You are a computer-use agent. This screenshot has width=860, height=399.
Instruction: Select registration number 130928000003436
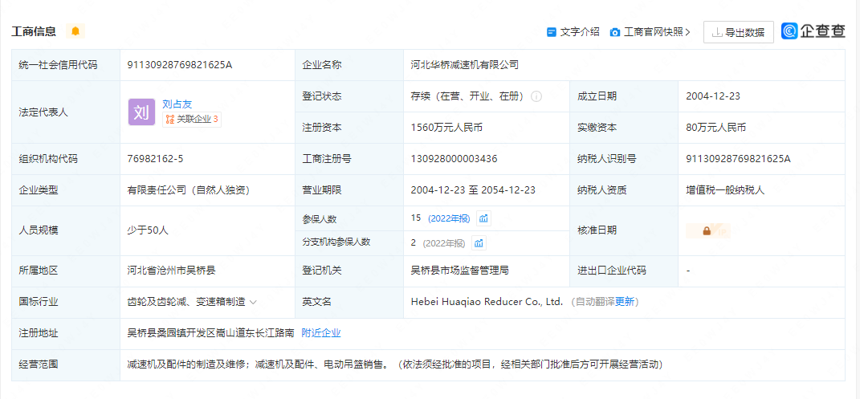click(x=454, y=159)
